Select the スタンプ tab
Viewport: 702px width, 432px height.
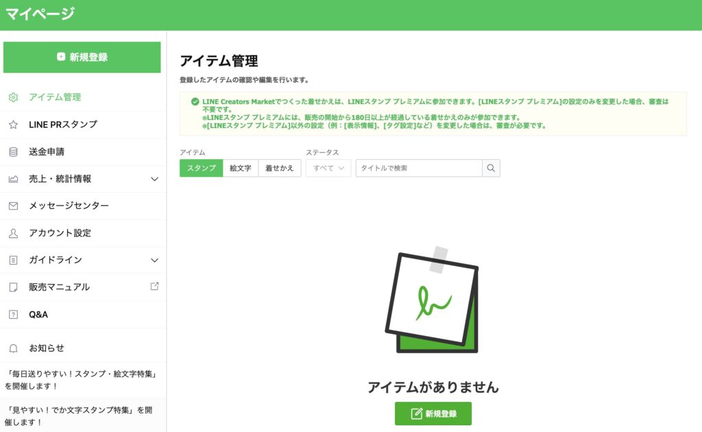point(201,168)
